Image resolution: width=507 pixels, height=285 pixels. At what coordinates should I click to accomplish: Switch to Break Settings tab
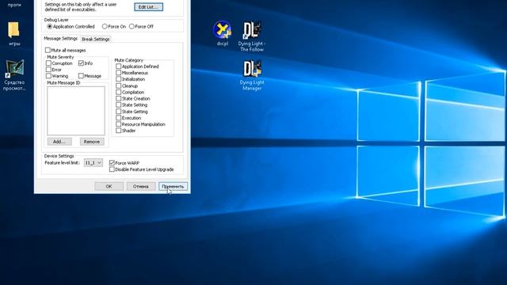tap(96, 39)
